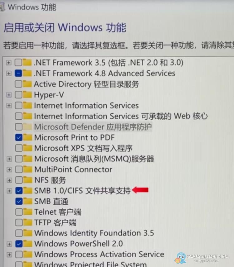The width and height of the screenshot is (234, 267).
Task: Select Internet Information Services 可承载的 Web 核心
Action: (x=121, y=116)
